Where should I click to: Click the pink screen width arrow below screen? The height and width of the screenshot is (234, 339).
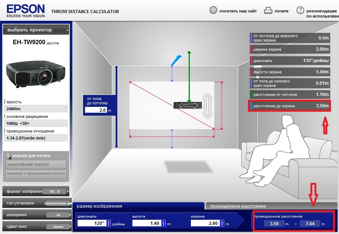(172, 137)
